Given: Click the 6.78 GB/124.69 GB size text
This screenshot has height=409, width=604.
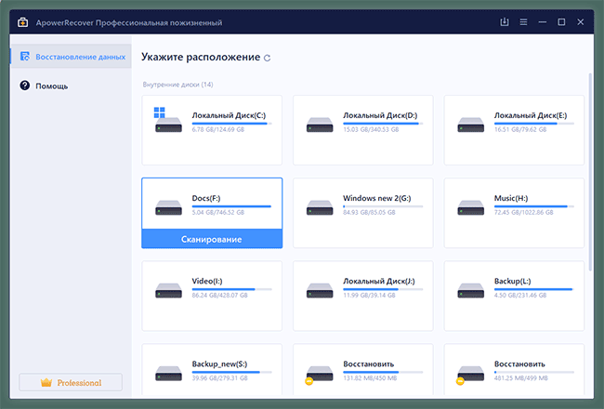Looking at the screenshot, I should (x=218, y=129).
